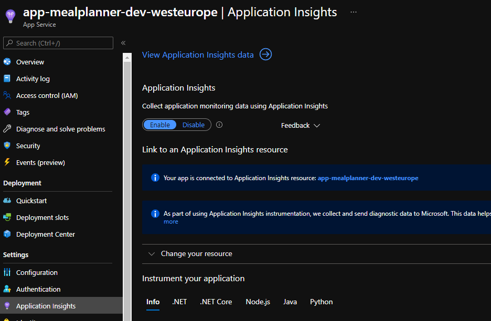Click the Activity log icon
This screenshot has width=491, height=321.
pos(7,79)
